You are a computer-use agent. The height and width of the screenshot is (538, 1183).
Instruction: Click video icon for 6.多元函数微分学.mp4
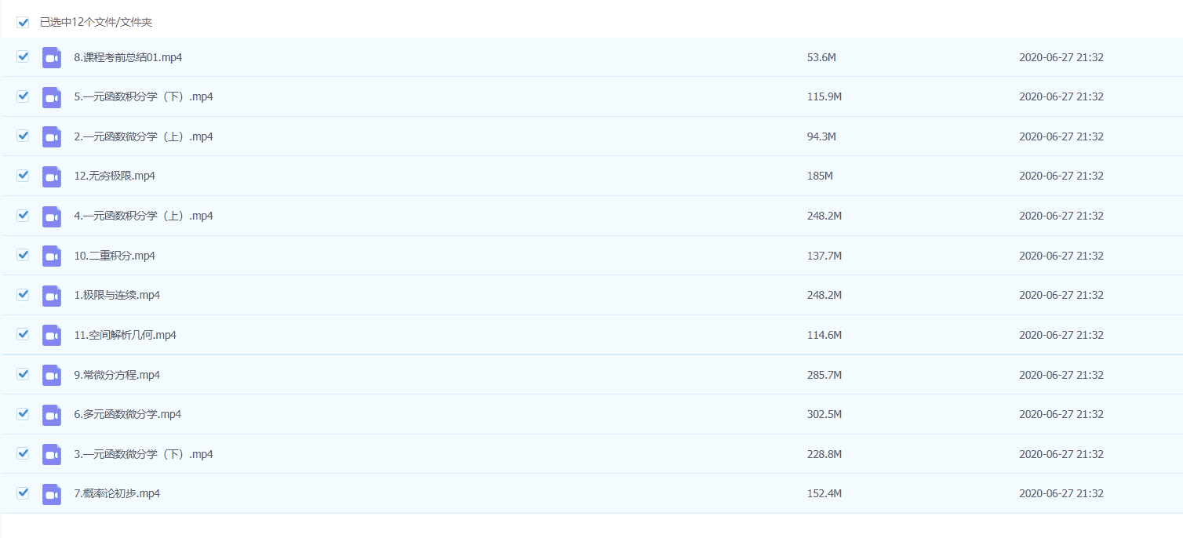point(52,415)
